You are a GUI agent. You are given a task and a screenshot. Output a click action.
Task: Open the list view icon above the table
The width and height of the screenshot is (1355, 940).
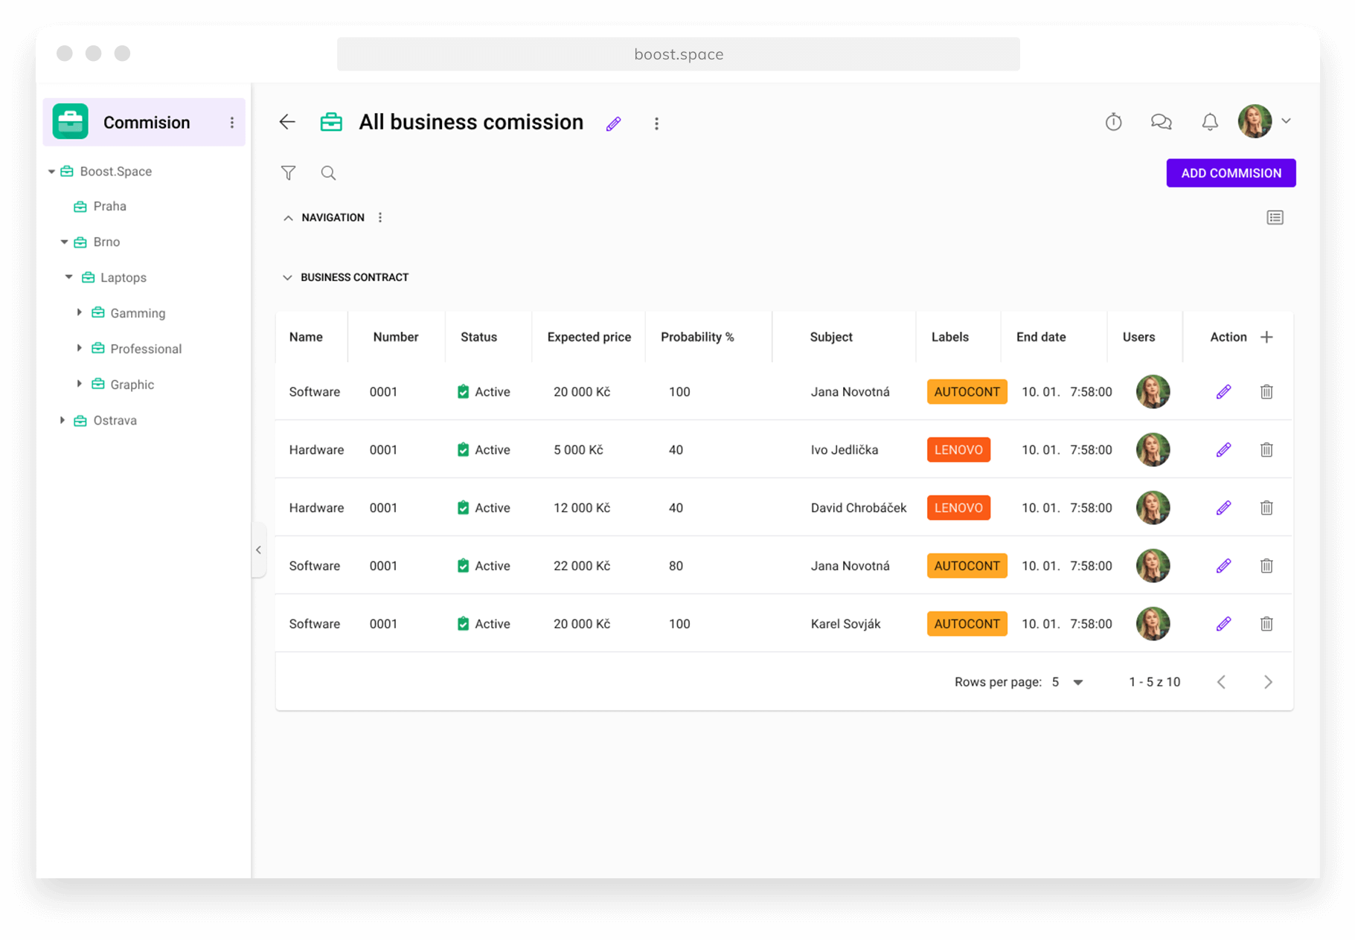[x=1275, y=217]
